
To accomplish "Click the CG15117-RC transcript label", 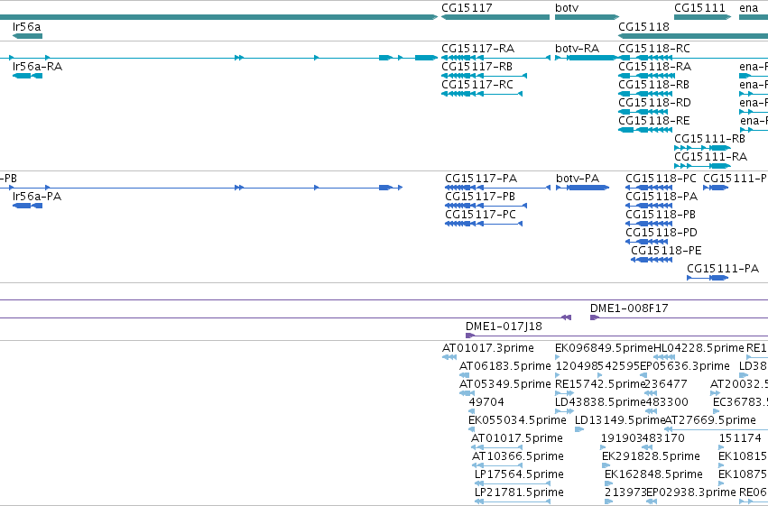I will tap(477, 85).
